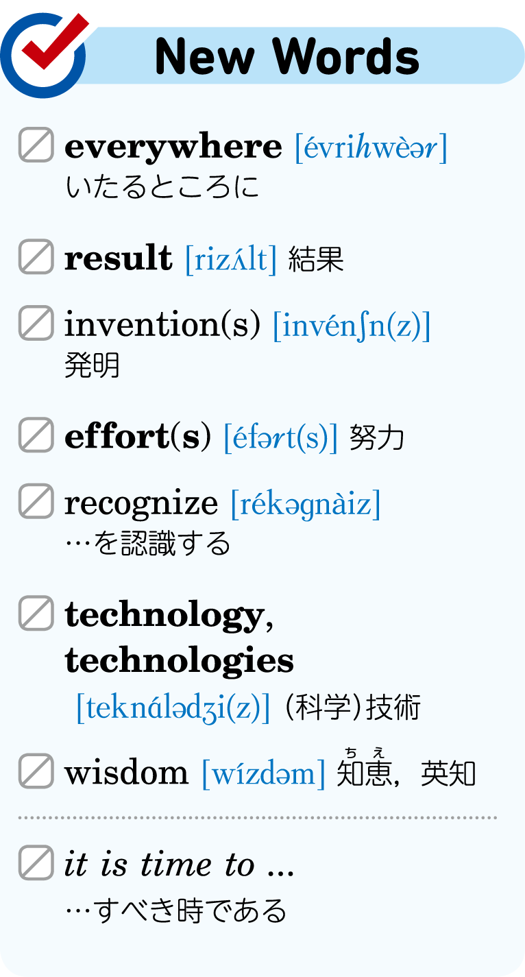This screenshot has width=525, height=977.
Task: Click the pronunciation [wízdəm]
Action: point(264,773)
